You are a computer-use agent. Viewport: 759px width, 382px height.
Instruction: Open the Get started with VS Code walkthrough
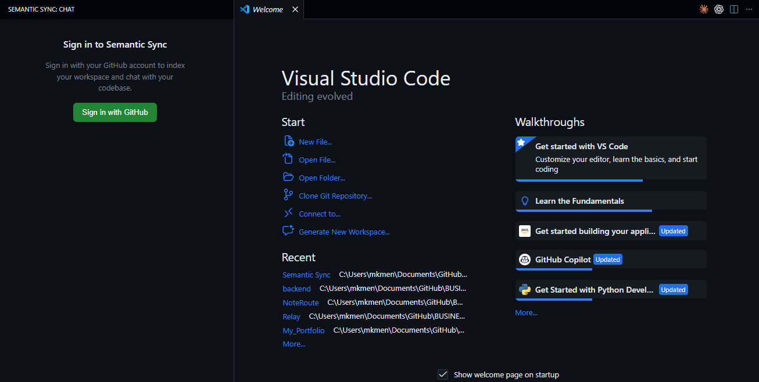(x=611, y=158)
